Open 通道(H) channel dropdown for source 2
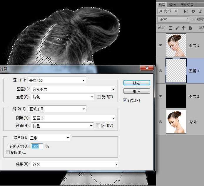This screenshot has height=186, width=204. coord(62,126)
